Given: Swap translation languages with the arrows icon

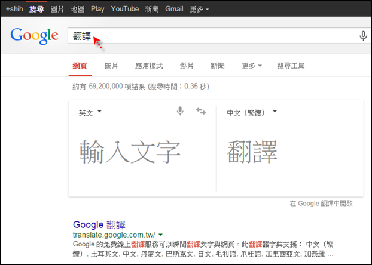Looking at the screenshot, I should tap(201, 111).
